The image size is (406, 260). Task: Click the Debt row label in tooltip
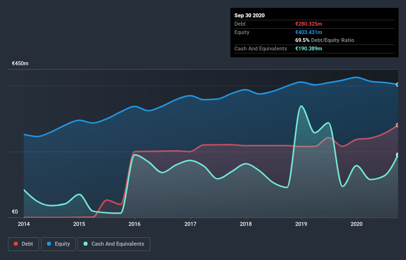click(240, 24)
